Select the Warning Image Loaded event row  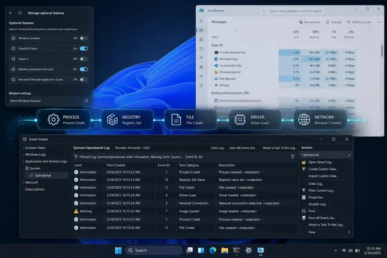coord(185,211)
